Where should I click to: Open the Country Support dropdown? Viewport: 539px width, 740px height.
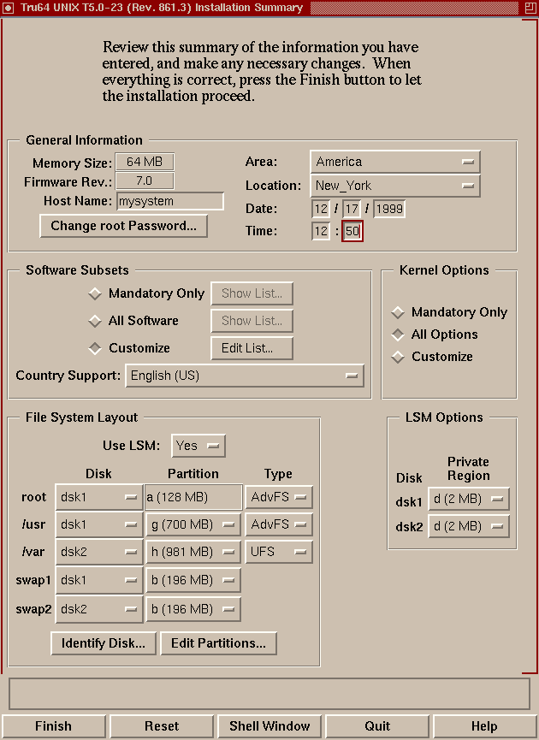tap(245, 376)
